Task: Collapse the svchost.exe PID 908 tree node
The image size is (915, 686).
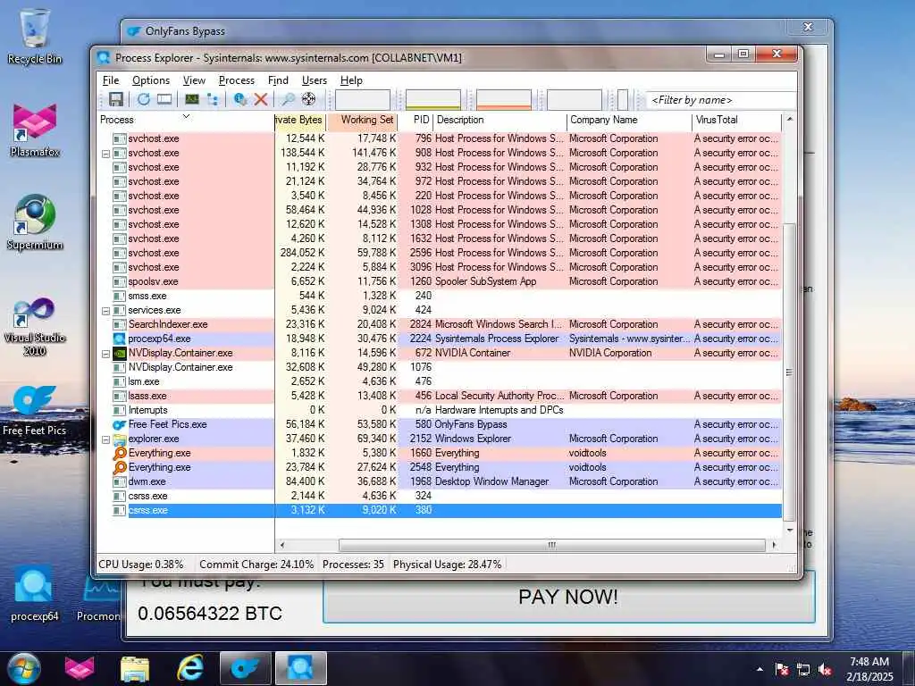Action: pyautogui.click(x=105, y=154)
